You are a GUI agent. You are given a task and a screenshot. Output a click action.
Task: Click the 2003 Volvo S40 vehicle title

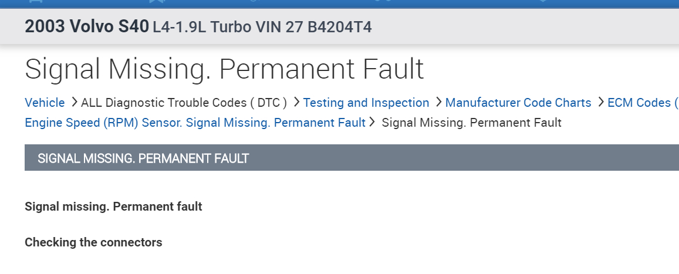[x=86, y=27]
